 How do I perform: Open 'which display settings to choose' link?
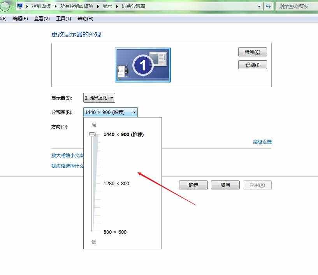tap(67, 166)
